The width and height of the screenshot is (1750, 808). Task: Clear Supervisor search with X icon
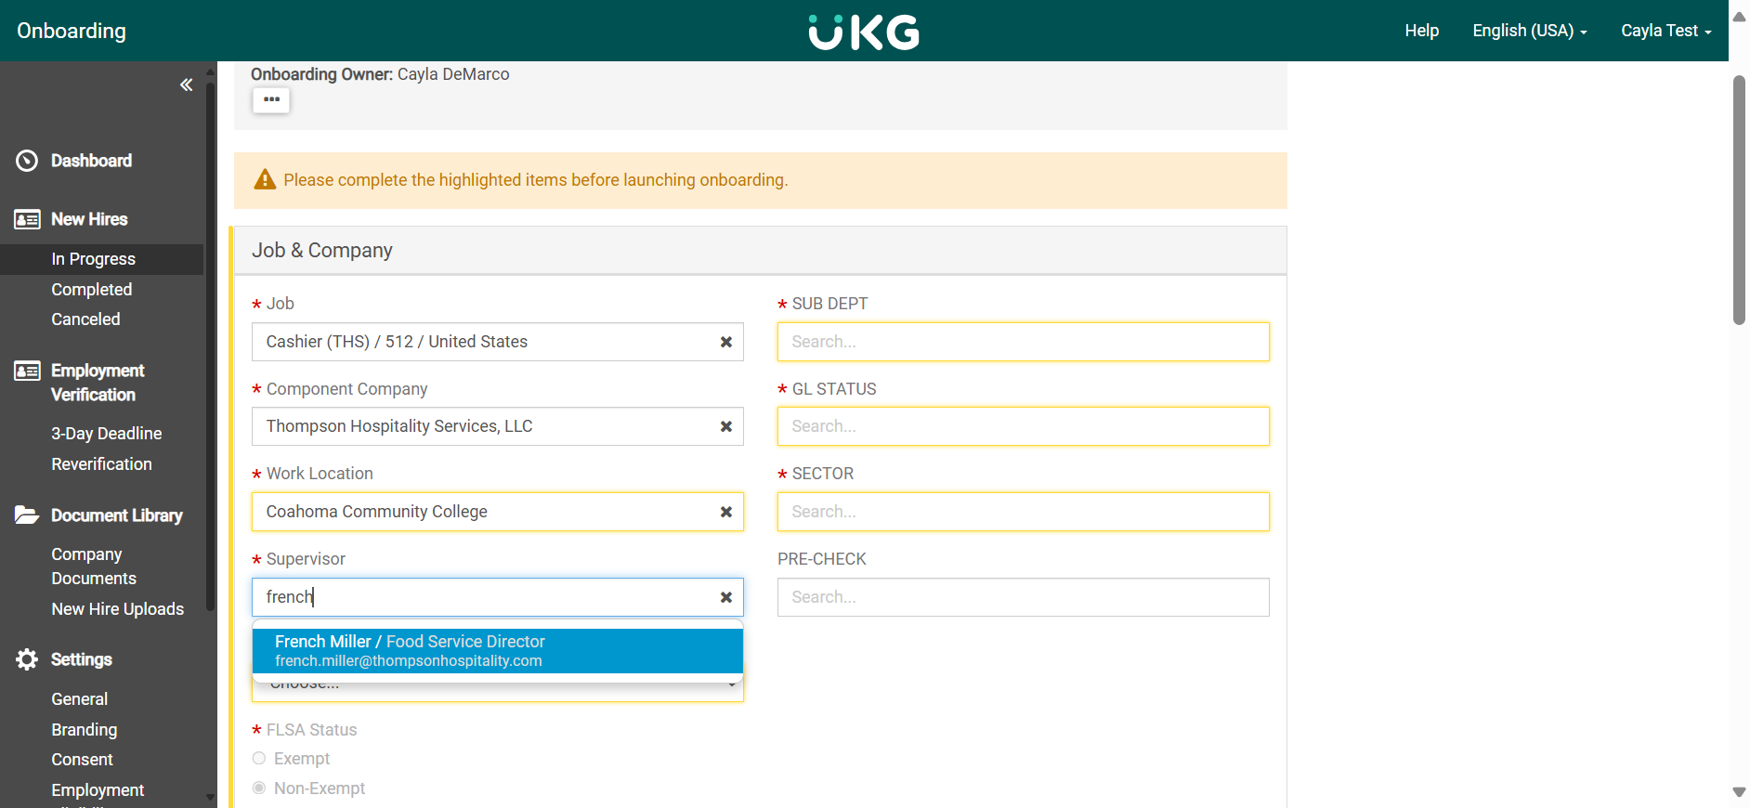tap(726, 597)
